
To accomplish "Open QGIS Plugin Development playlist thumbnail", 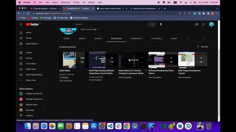I will [192, 60].
